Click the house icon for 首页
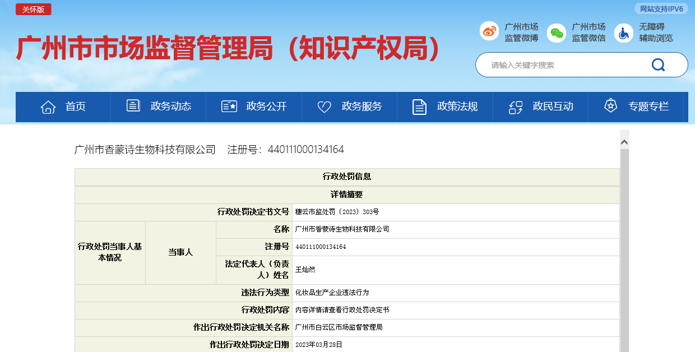The width and height of the screenshot is (695, 352). [x=48, y=106]
